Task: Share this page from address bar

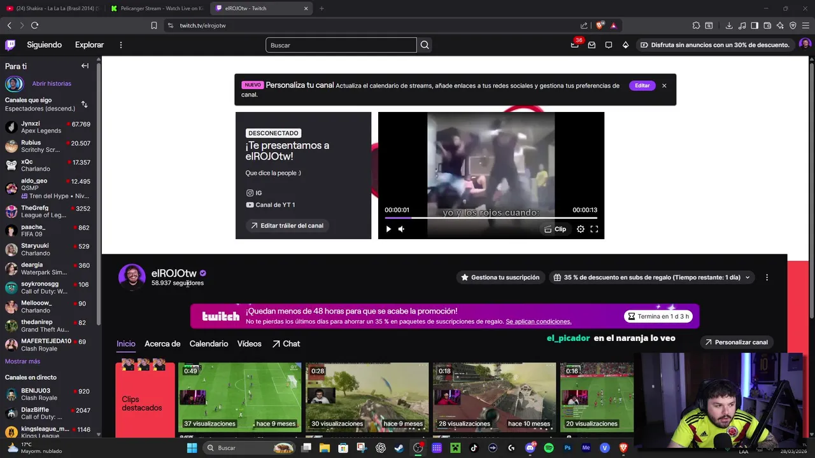Action: [x=584, y=25]
